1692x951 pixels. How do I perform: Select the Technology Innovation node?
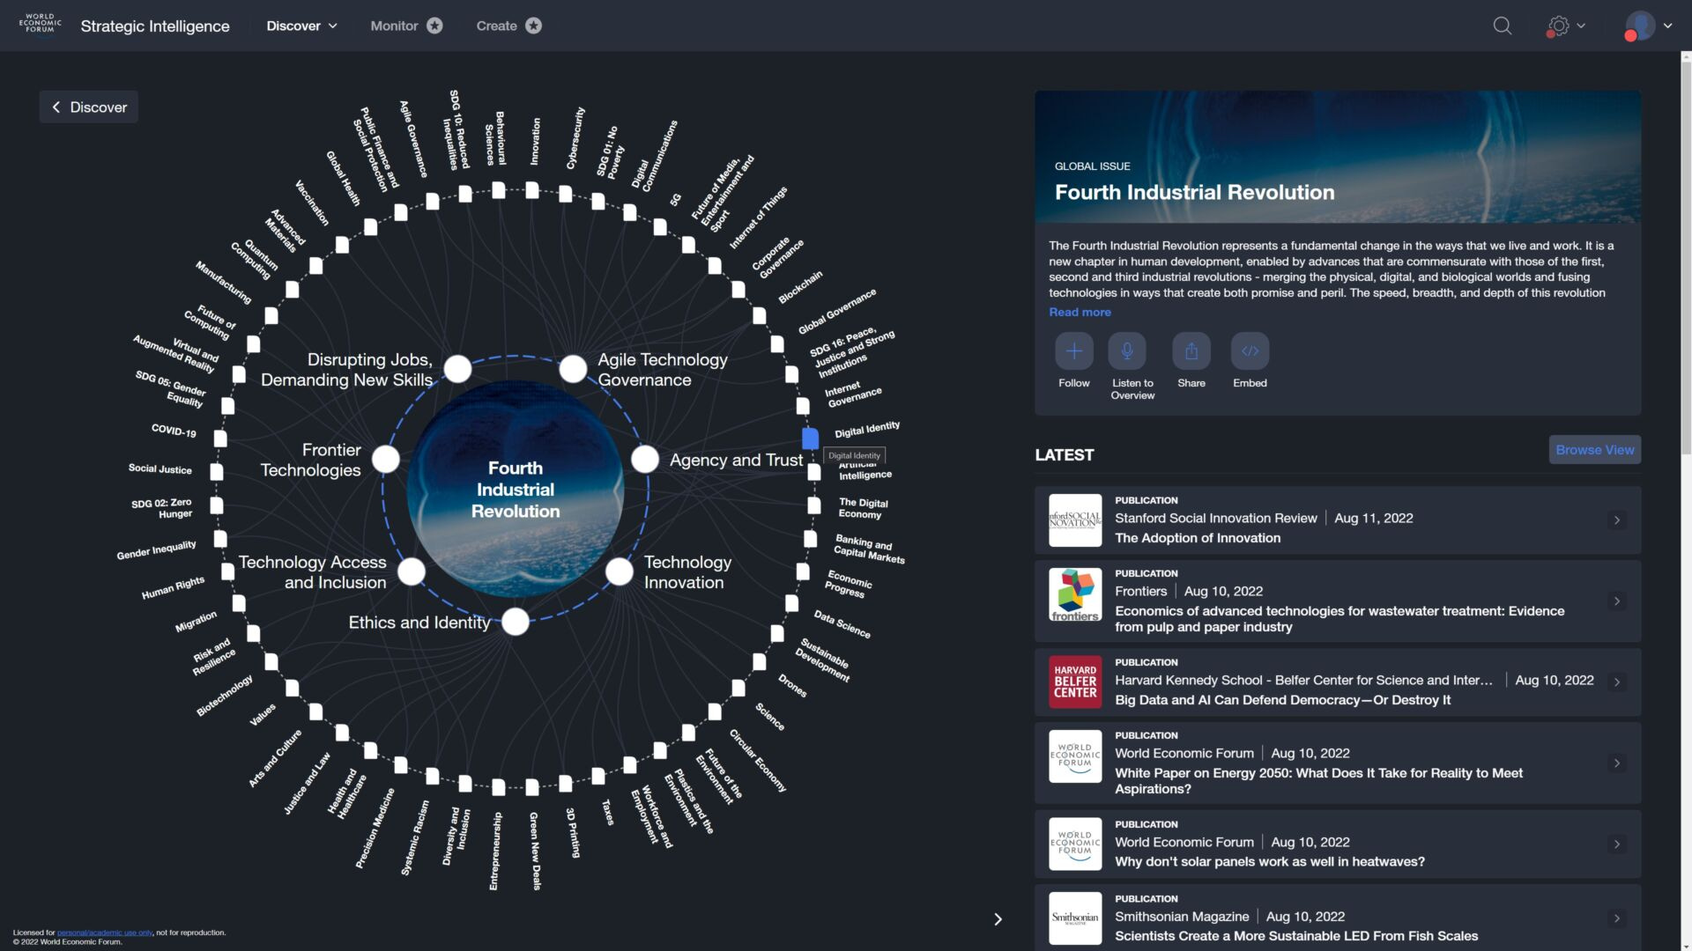620,571
